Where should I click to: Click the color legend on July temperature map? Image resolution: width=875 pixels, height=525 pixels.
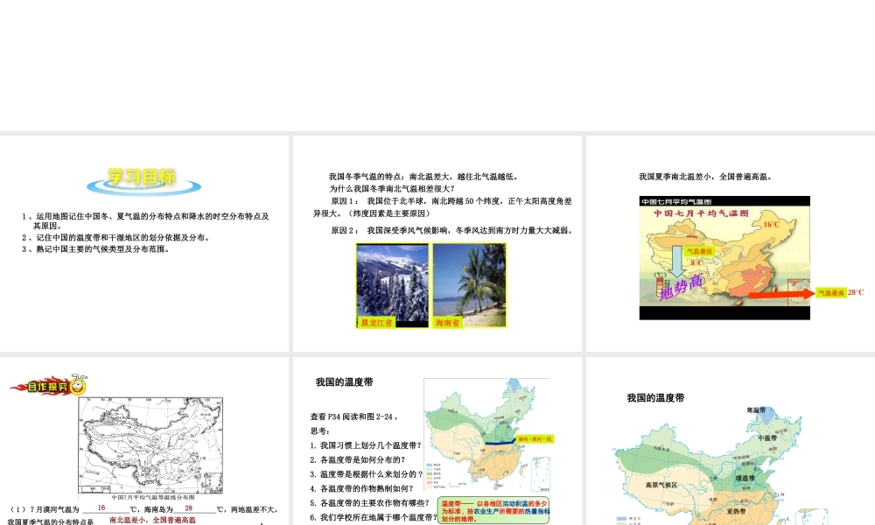point(661,285)
